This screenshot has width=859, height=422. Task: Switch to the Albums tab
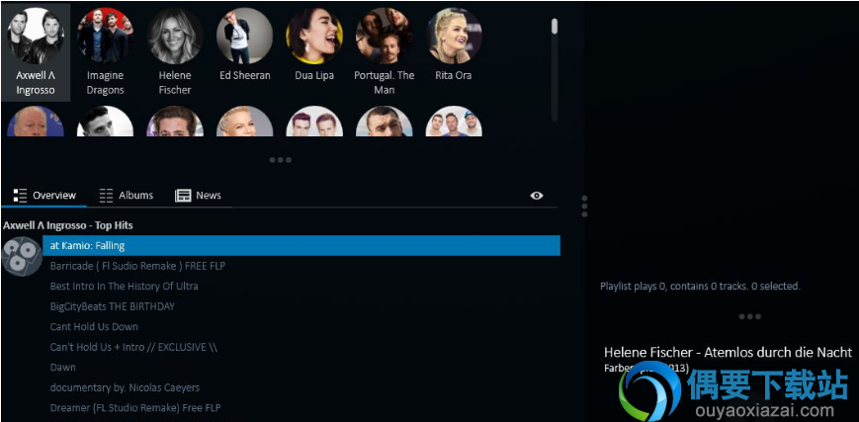point(126,195)
